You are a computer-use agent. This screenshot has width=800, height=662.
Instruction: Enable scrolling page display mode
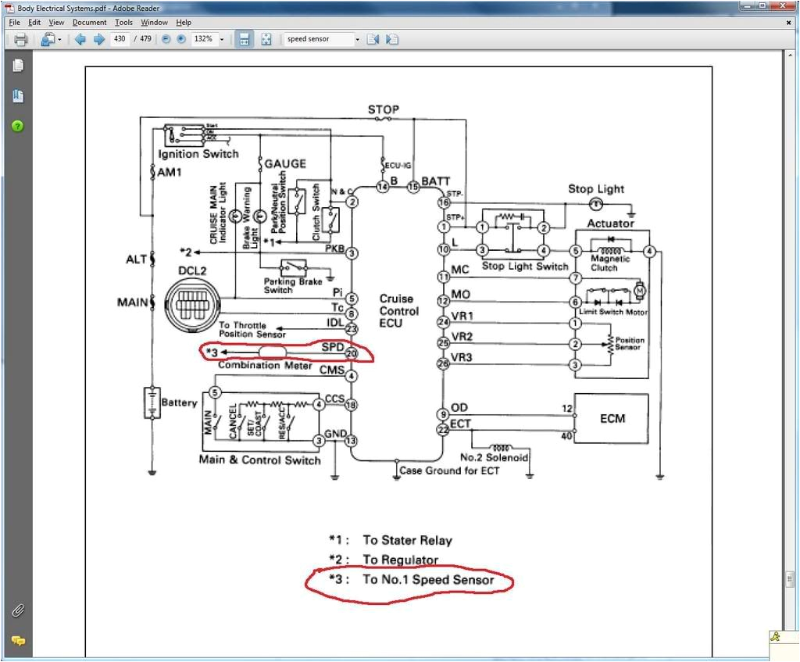244,39
